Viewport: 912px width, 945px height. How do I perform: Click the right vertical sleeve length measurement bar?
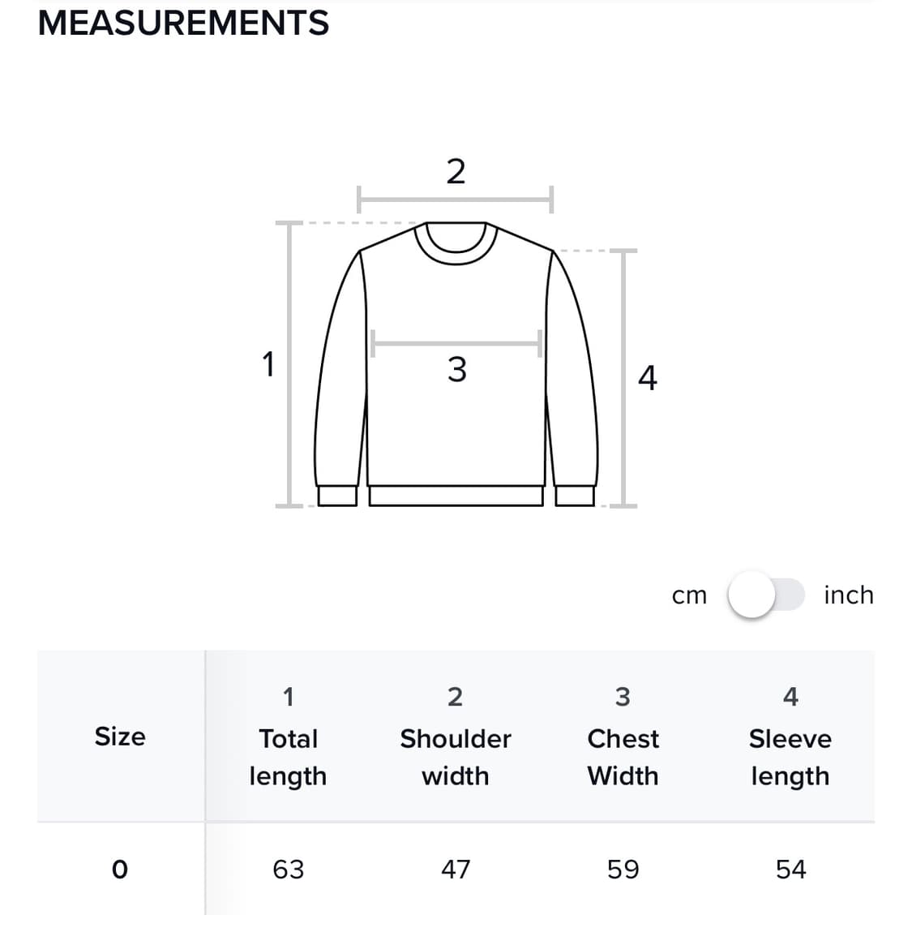623,377
